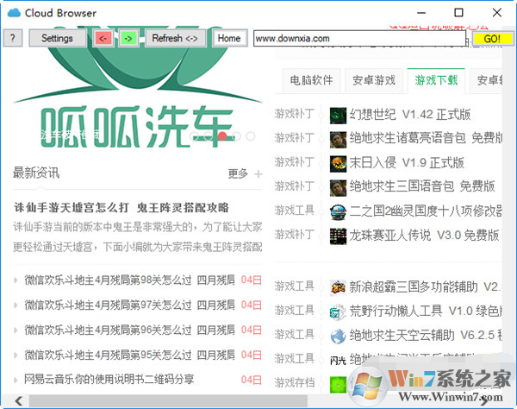Screen dimensions: 517x409
Task: Click 游戏存档 category label
Action: pyautogui.click(x=294, y=383)
